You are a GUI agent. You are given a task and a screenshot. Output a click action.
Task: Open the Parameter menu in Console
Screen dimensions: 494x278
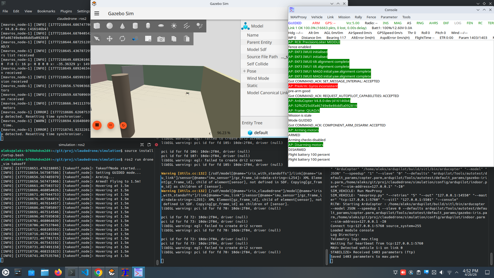pos(389,17)
